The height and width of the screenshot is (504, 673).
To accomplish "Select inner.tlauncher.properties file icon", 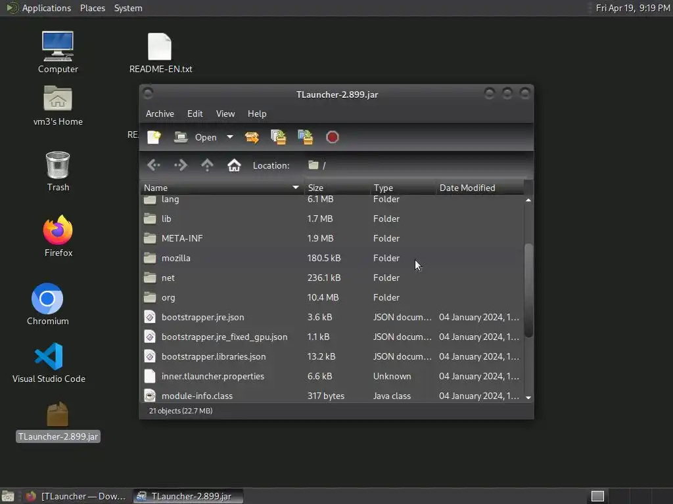I will (x=150, y=376).
